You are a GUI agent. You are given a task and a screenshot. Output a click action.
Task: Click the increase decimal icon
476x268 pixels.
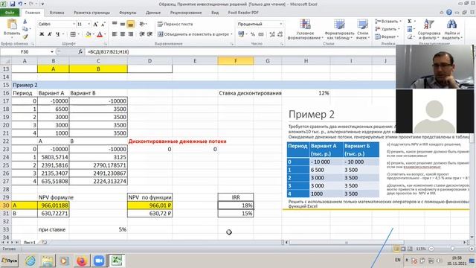coord(272,34)
